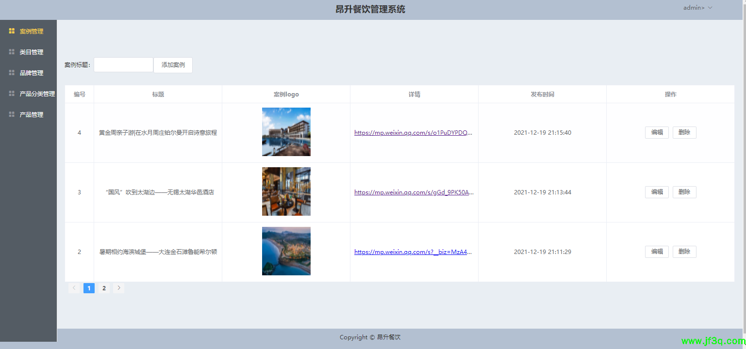Click 编辑 for record number 4
Viewport: 746px width, 349px height.
pos(657,132)
